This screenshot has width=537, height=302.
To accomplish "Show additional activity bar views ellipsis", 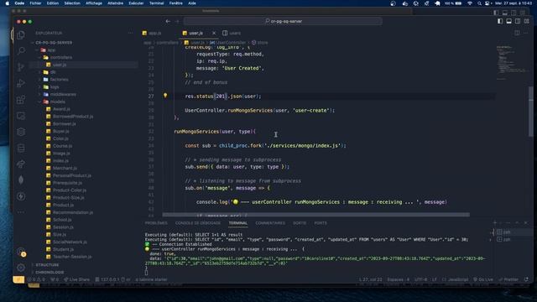I will (21, 212).
